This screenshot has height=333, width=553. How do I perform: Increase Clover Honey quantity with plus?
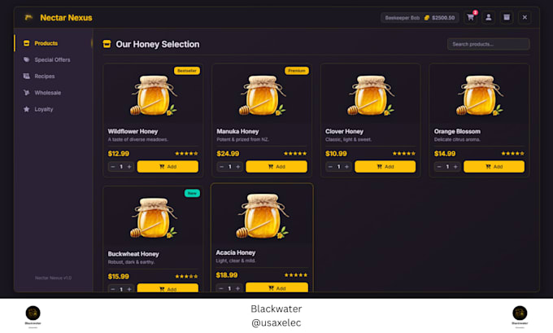pos(347,167)
